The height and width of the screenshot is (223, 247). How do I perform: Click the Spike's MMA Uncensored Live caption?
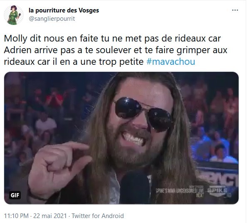click(180, 191)
